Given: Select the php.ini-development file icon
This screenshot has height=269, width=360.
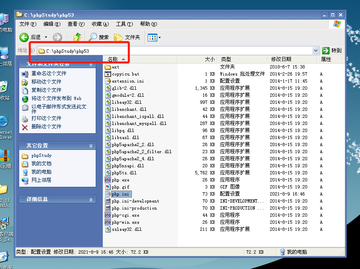Looking at the screenshot, I should click(108, 201).
